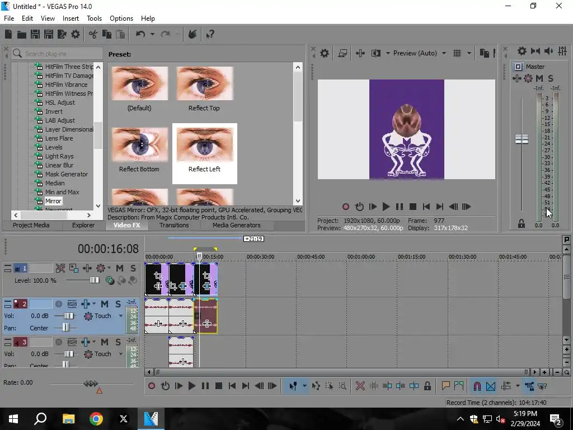Image resolution: width=573 pixels, height=430 pixels.
Task: Mute audio track 3
Action: pos(105,342)
